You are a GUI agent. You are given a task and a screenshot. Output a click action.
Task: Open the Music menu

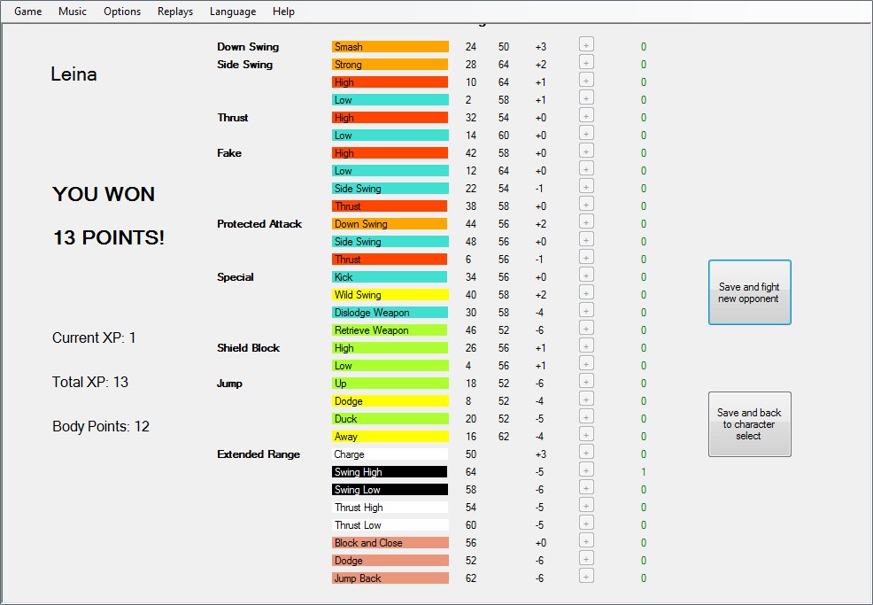[x=73, y=12]
